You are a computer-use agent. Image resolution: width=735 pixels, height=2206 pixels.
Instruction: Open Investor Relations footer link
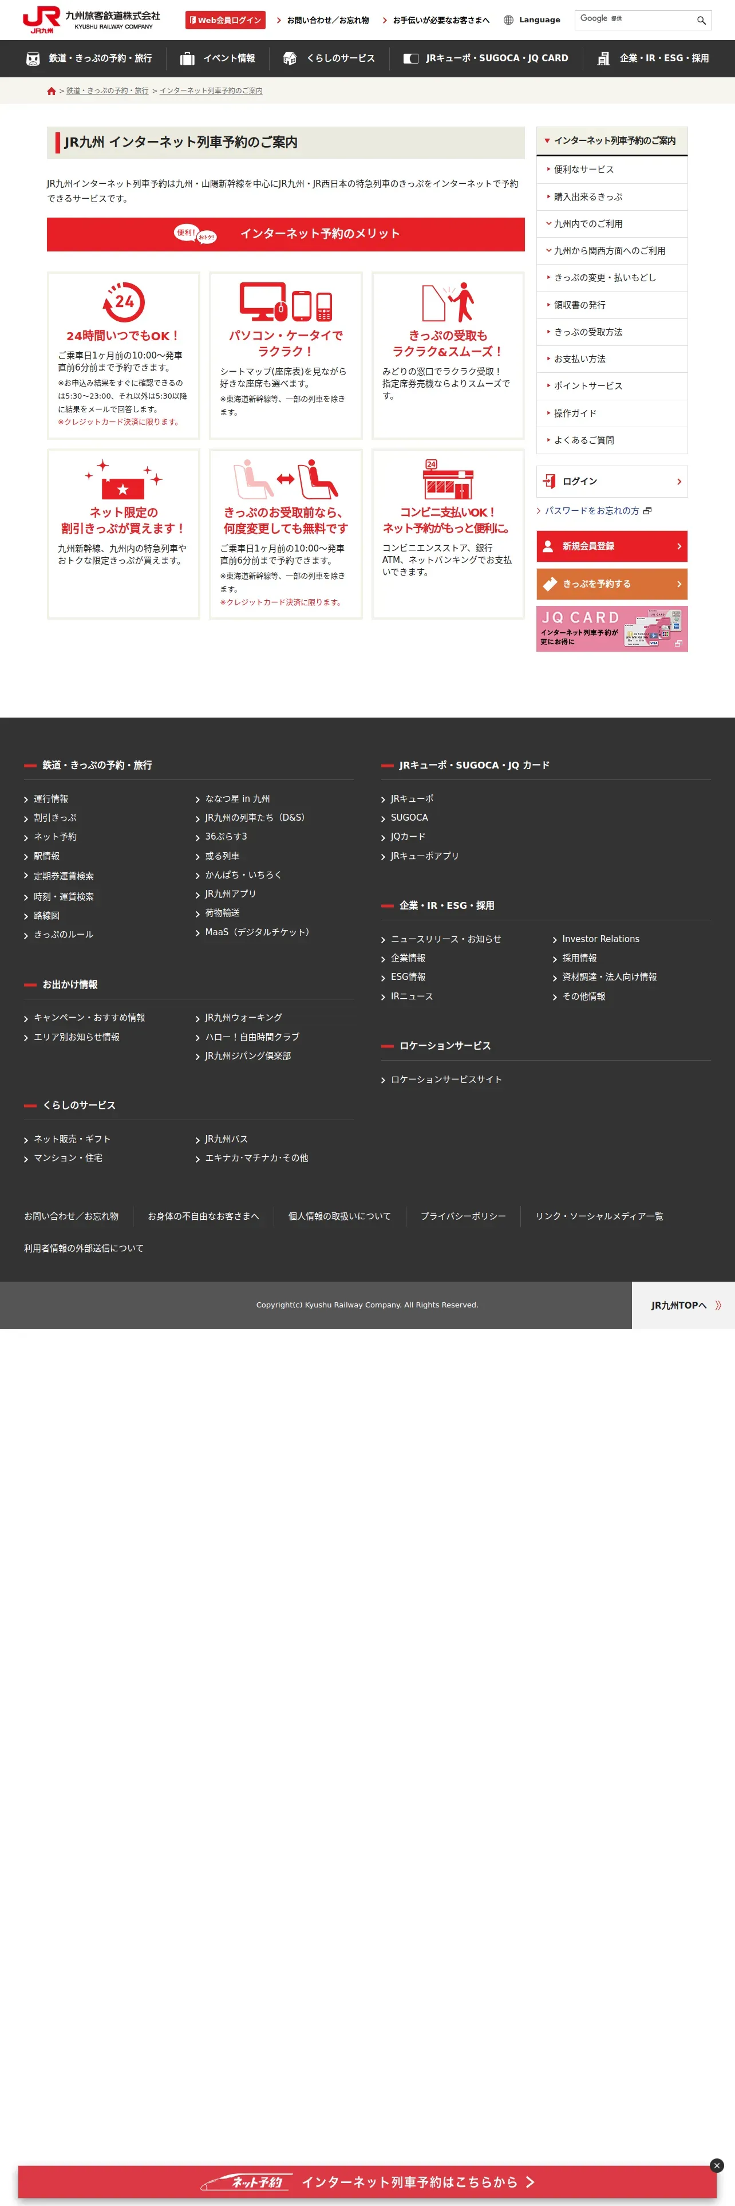[600, 939]
